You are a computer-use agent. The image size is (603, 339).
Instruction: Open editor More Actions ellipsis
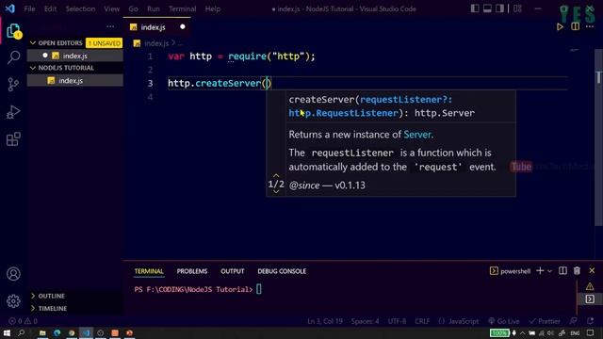pyautogui.click(x=590, y=26)
